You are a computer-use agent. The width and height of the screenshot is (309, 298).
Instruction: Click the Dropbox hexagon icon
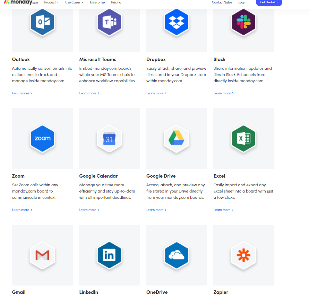(177, 22)
